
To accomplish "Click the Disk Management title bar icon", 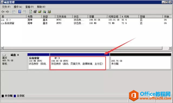I will [2, 2].
